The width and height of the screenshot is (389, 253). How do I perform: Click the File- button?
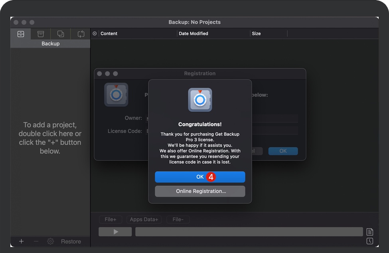[178, 219]
